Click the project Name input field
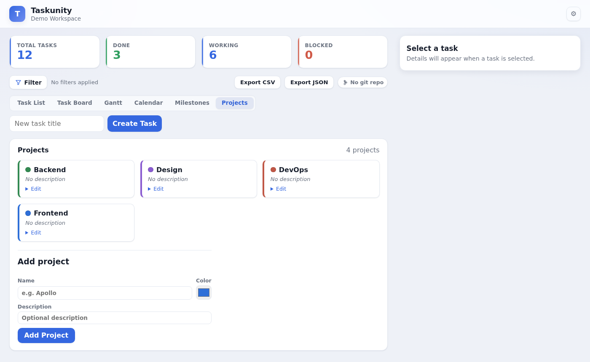This screenshot has width=590, height=362. point(105,293)
